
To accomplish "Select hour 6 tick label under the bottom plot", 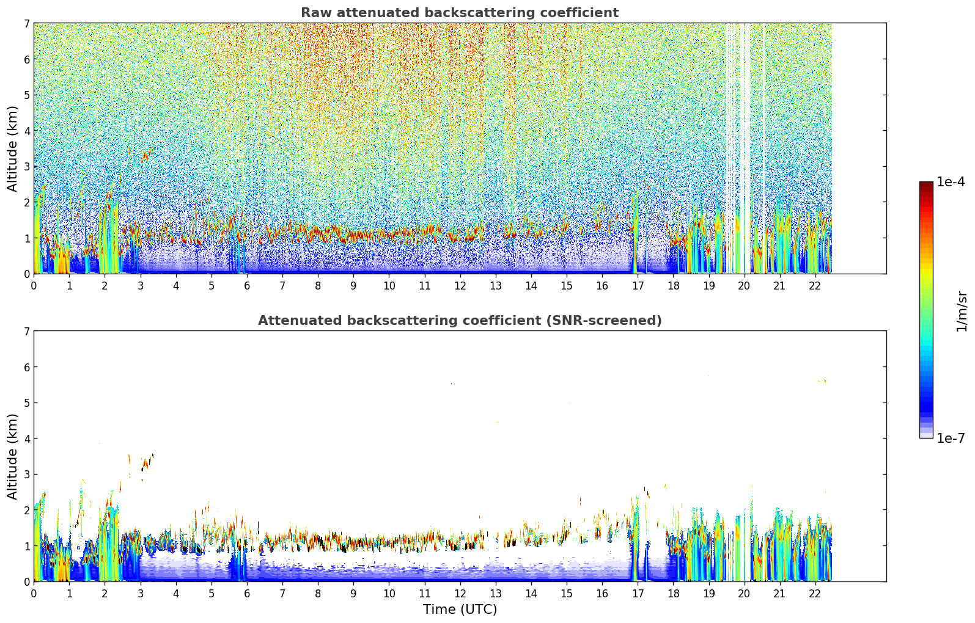I will pyautogui.click(x=247, y=594).
